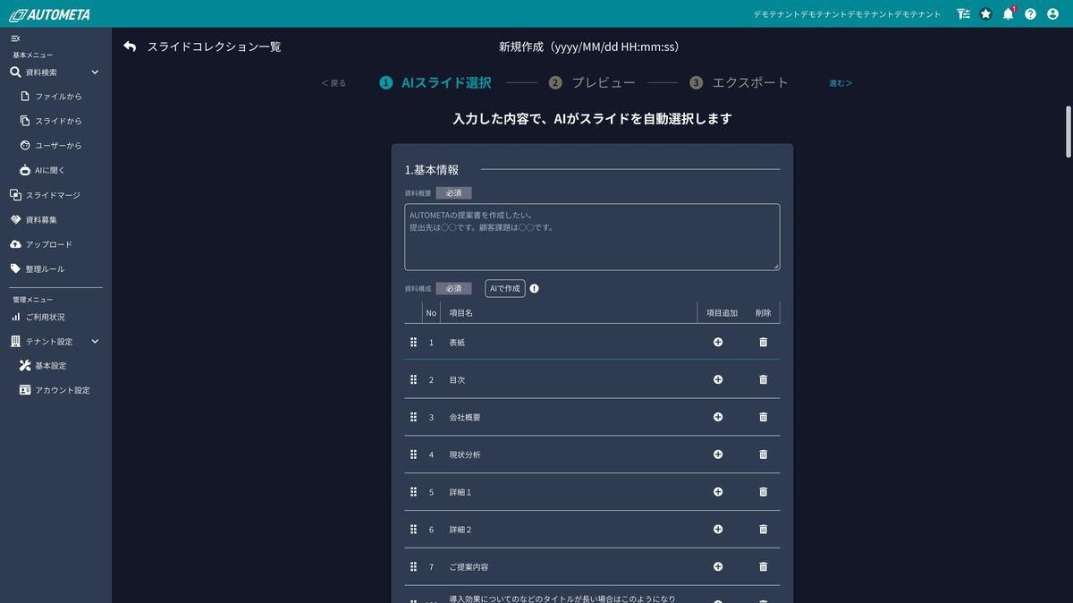Open notifications bell icon
This screenshot has height=603, width=1073.
[1008, 13]
